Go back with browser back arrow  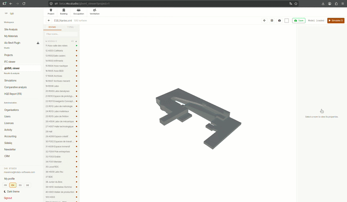[11, 3]
